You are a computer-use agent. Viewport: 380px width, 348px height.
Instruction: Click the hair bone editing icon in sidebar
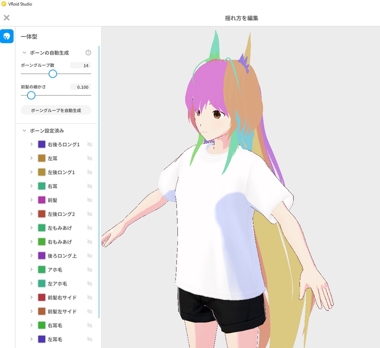point(7,36)
